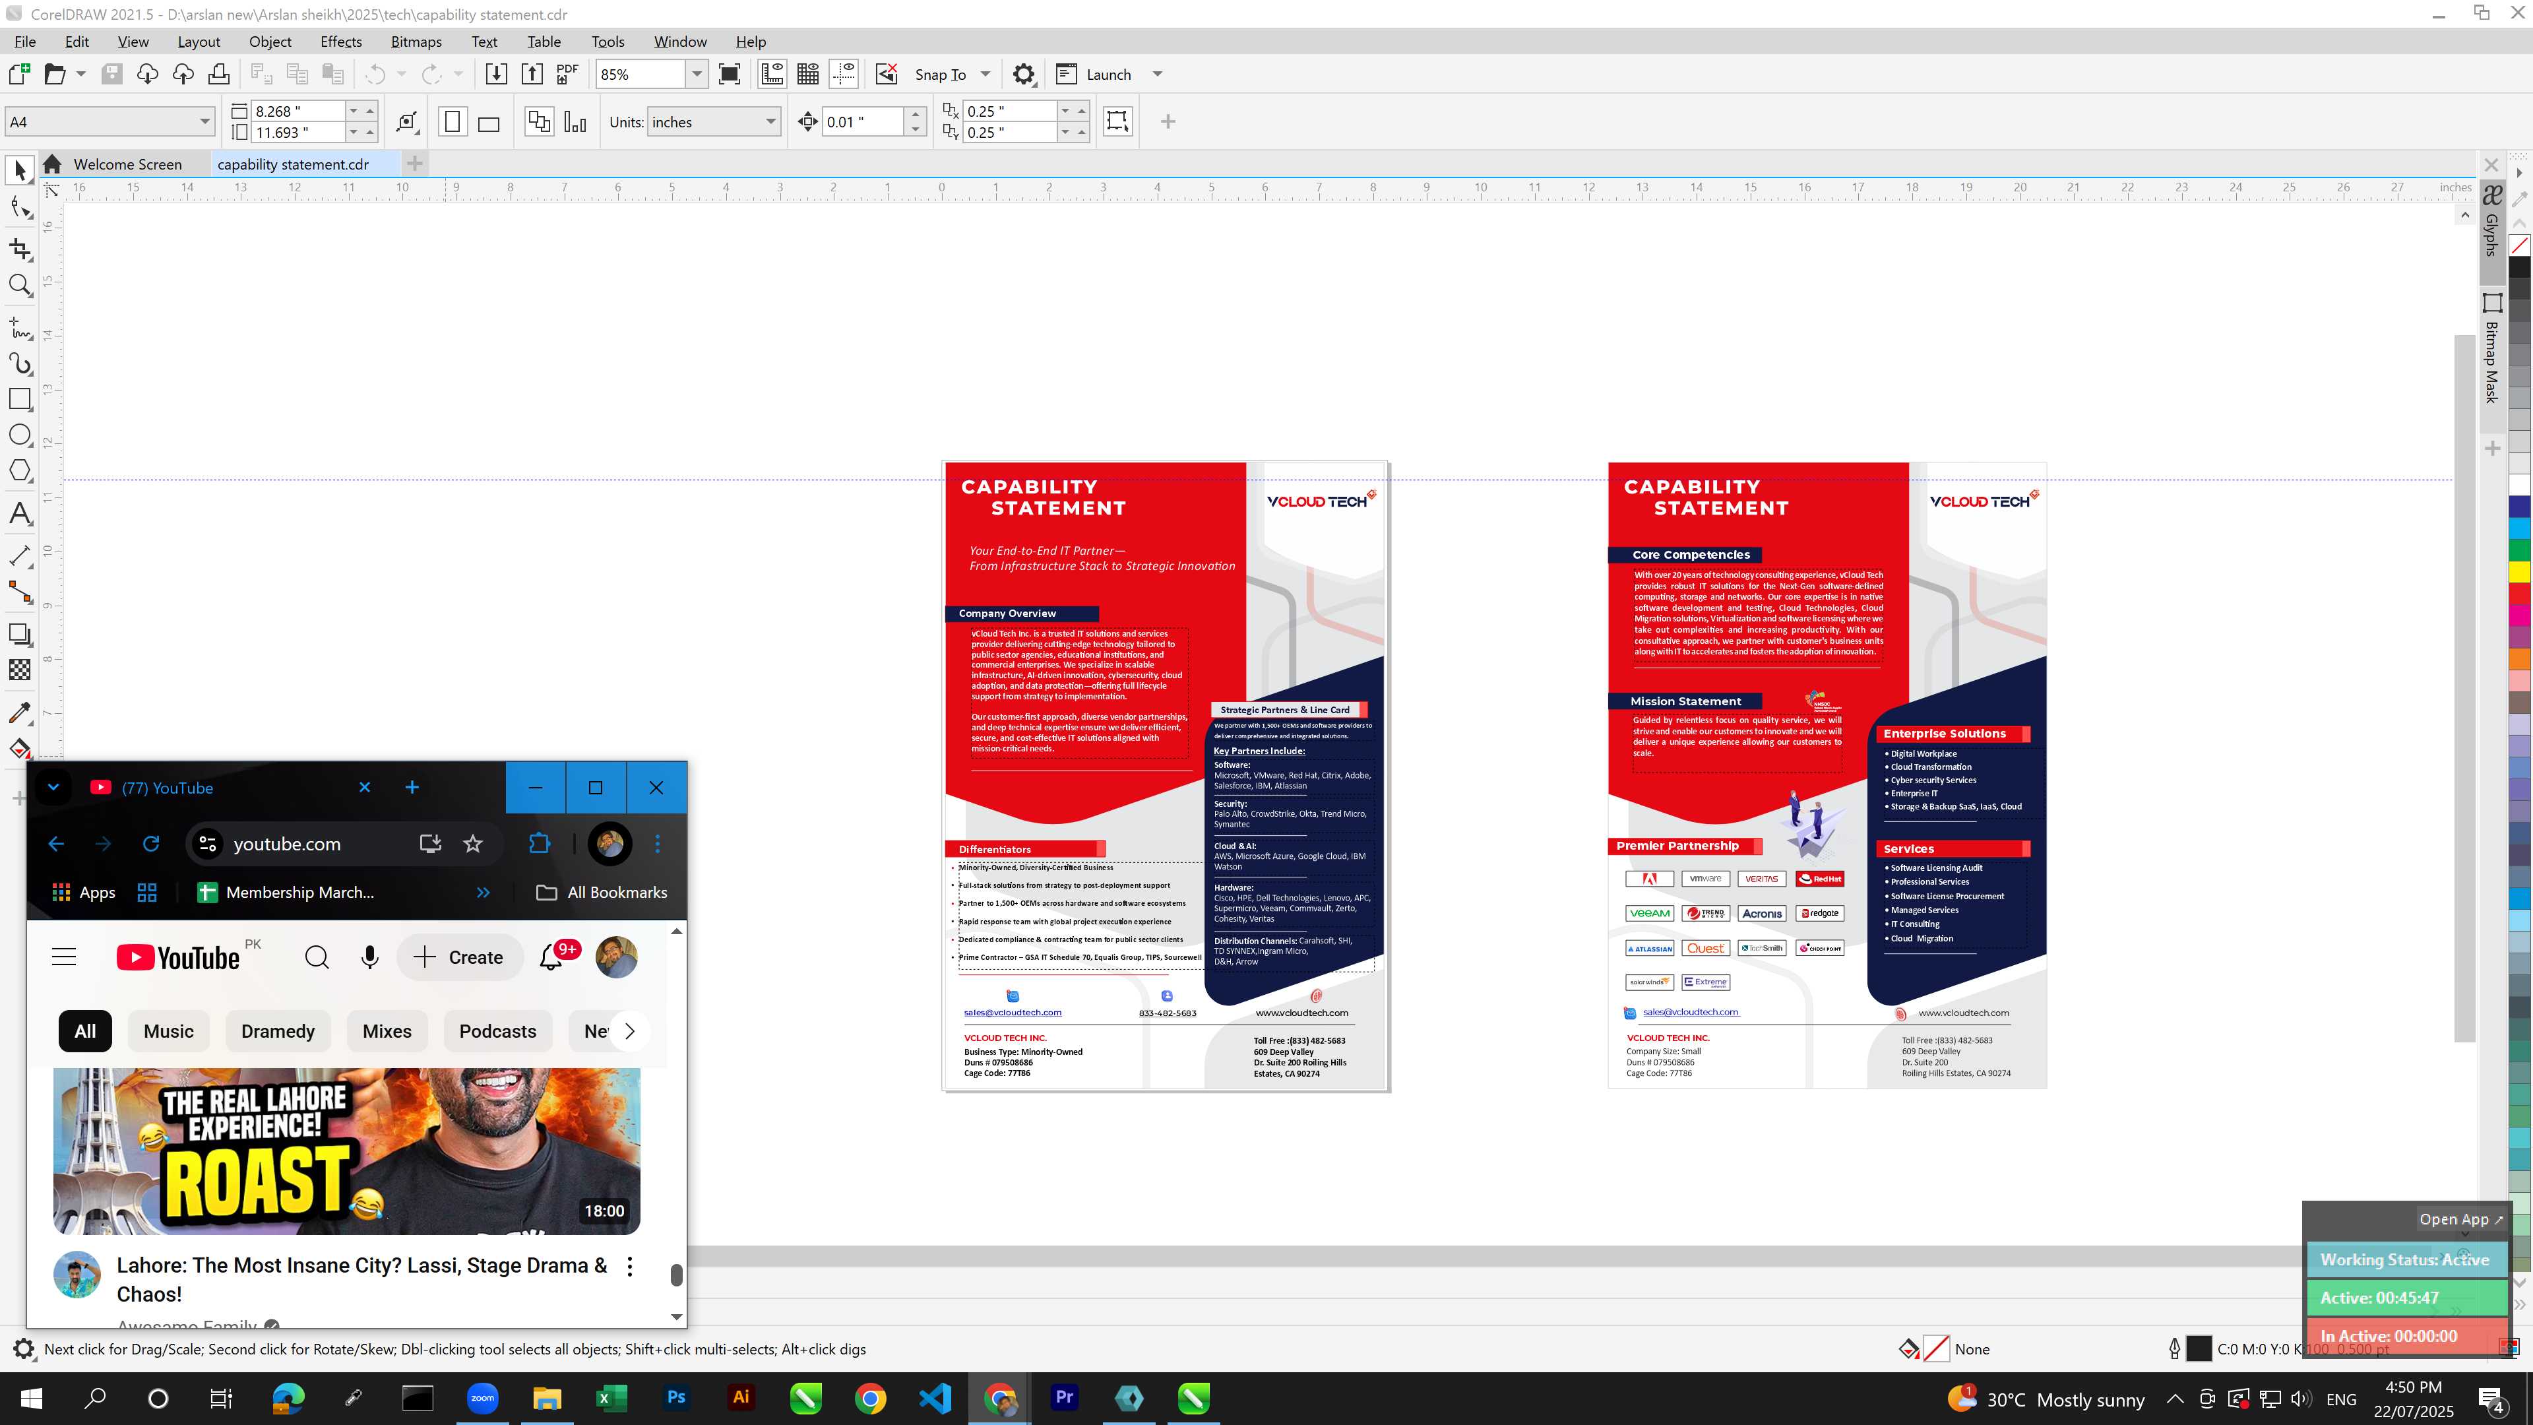2533x1425 pixels.
Task: Open Lahore video title link
Action: coord(362,1279)
